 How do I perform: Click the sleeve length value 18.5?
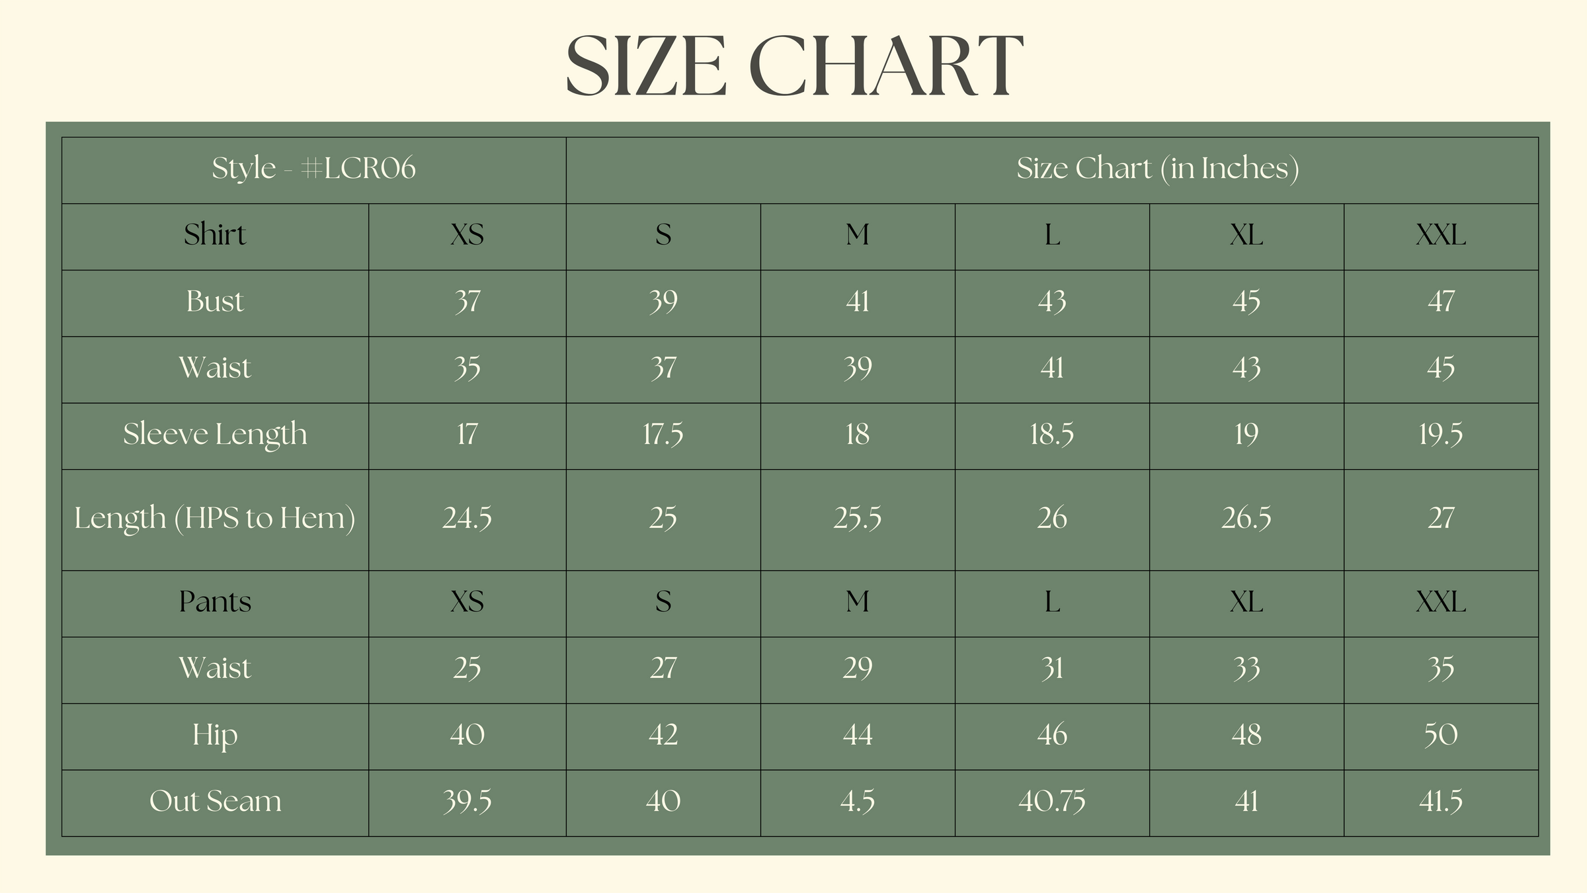pos(1051,435)
